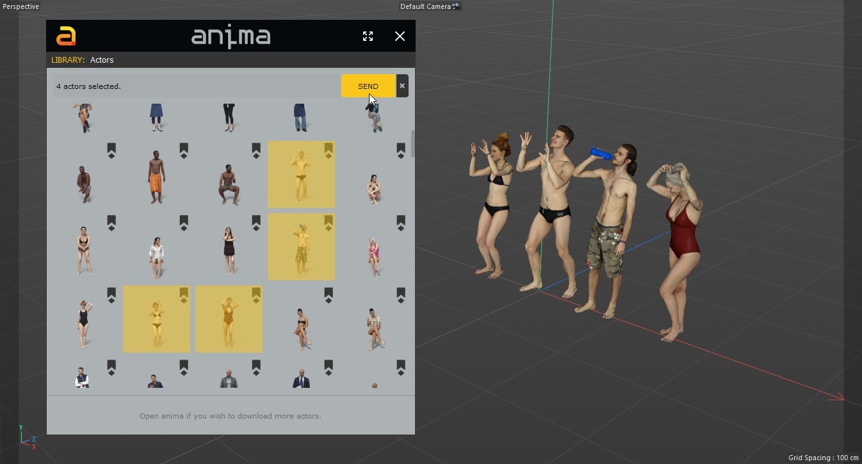Open the Perspective viewport menu
The image size is (862, 464).
coord(21,6)
